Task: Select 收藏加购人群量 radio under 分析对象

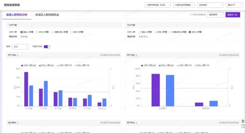Action: 52,32
